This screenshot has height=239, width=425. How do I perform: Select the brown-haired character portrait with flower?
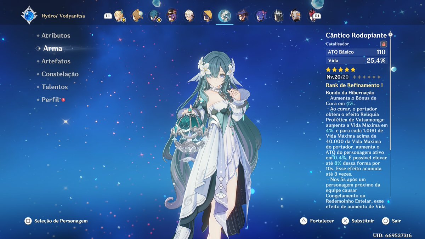pyautogui.click(x=137, y=16)
